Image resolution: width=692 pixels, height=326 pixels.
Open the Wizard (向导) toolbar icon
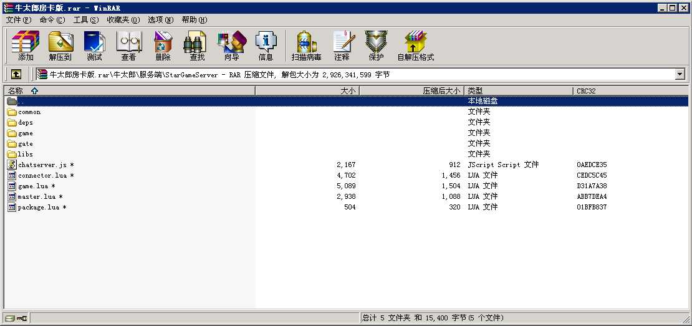click(x=232, y=46)
